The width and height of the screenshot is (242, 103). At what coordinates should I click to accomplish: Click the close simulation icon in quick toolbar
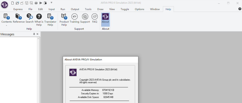coord(22,3)
